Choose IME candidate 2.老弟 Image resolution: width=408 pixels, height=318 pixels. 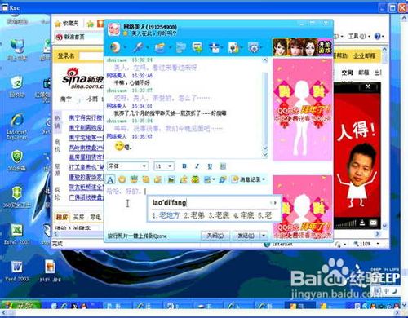tap(194, 215)
